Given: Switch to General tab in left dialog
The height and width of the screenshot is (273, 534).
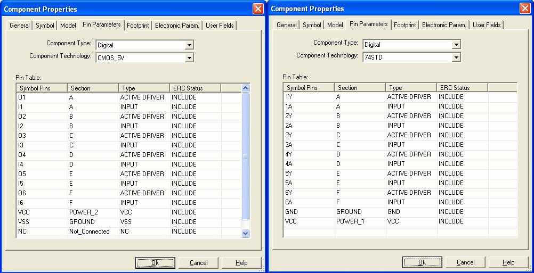Looking at the screenshot, I should point(20,26).
